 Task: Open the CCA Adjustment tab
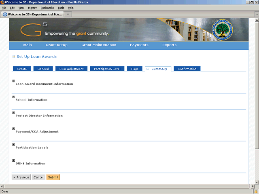pos(71,69)
